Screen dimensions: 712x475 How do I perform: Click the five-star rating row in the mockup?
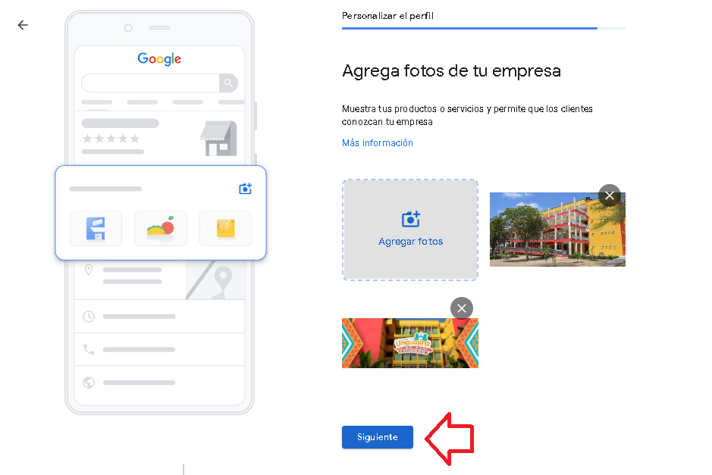pyautogui.click(x=111, y=139)
